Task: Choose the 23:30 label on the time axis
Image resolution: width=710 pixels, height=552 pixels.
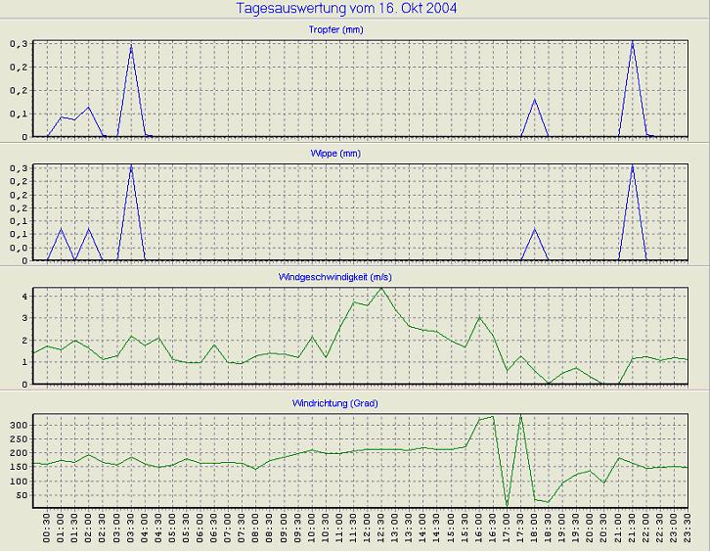Action: tap(688, 530)
